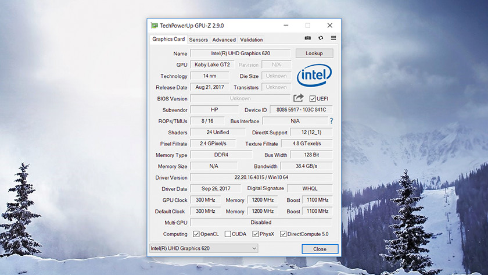The height and width of the screenshot is (275, 488).
Task: Toggle the DirectCompute 5.0 checkbox
Action: pyautogui.click(x=284, y=234)
